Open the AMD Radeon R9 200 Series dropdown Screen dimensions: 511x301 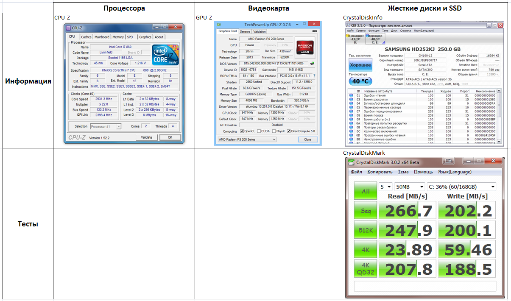click(247, 139)
